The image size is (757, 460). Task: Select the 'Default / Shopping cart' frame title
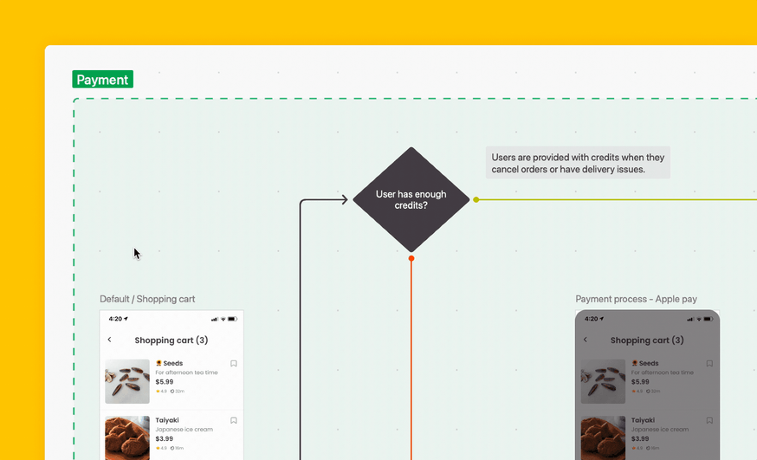(147, 299)
